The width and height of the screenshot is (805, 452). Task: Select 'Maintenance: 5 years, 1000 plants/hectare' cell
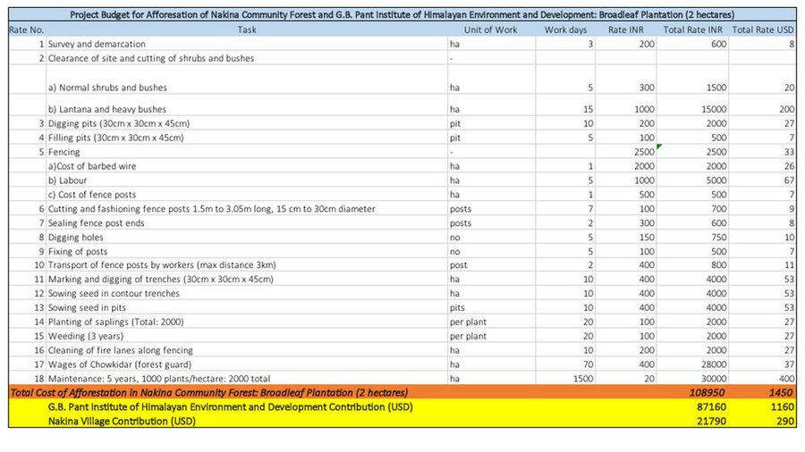click(247, 379)
